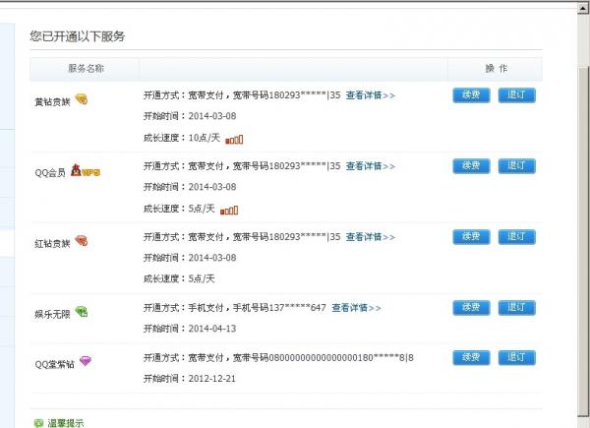Click the yellow diamond icon beside 黄钻贵族
Image resolution: width=590 pixels, height=428 pixels.
(82, 99)
